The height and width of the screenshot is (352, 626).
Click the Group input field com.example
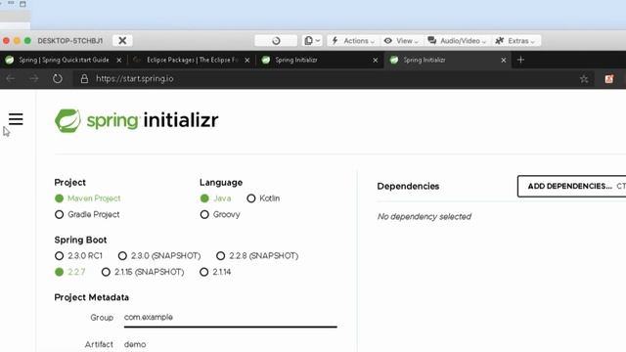pos(231,318)
